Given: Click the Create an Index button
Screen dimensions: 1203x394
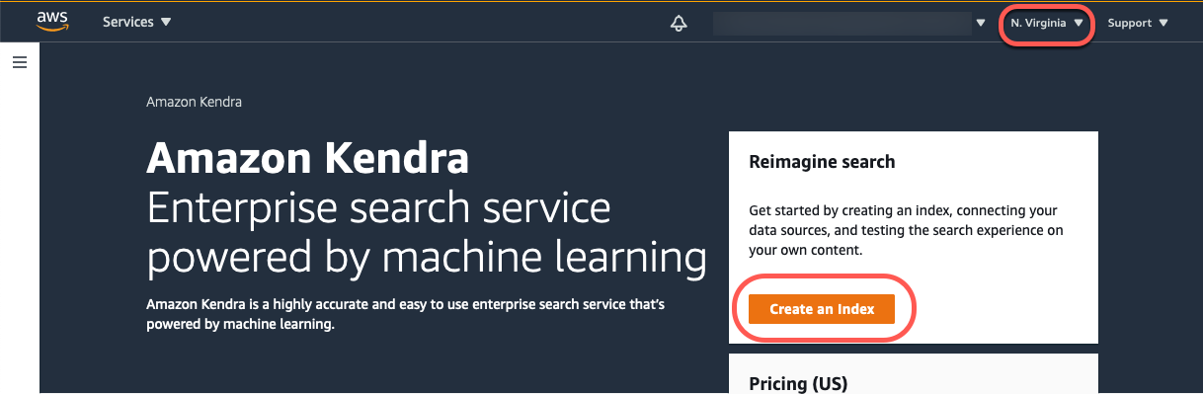Looking at the screenshot, I should tap(822, 309).
